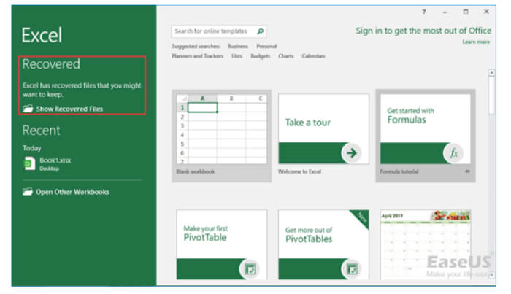Maximize the Excel window
This screenshot has width=511, height=294.
[466, 12]
